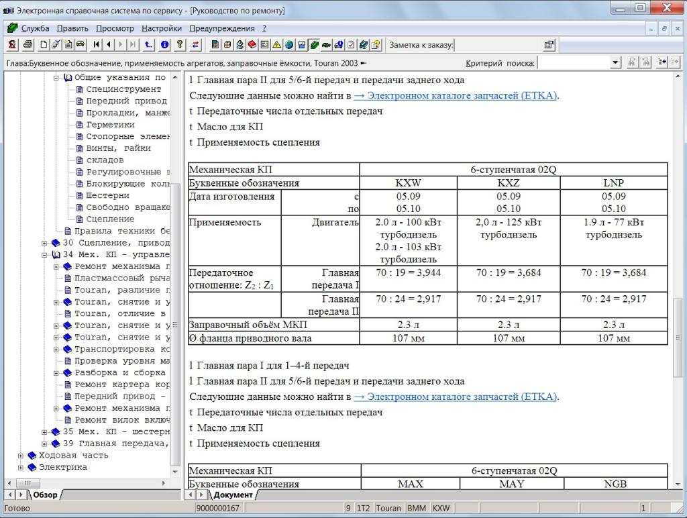Screen dimensions: 687x518
Task: Click the tree pane vertical scrollbar thumb
Action: coord(175,325)
